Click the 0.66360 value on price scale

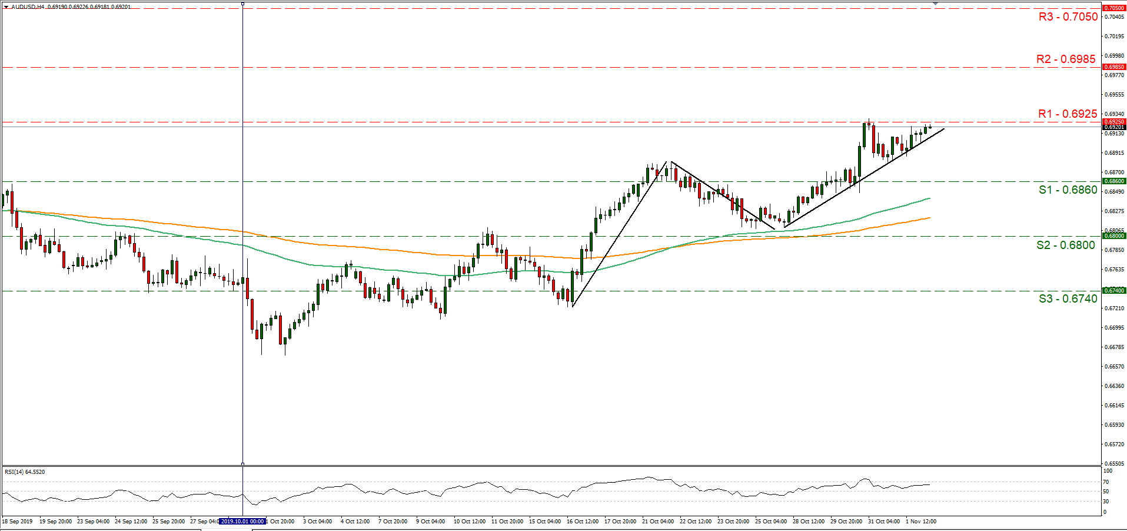pyautogui.click(x=1115, y=386)
